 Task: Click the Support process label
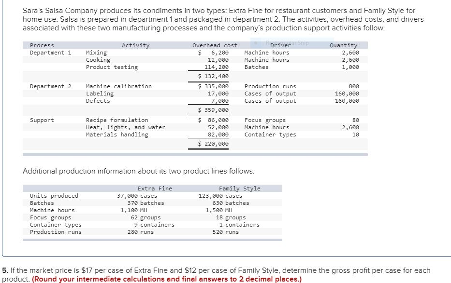coord(44,120)
